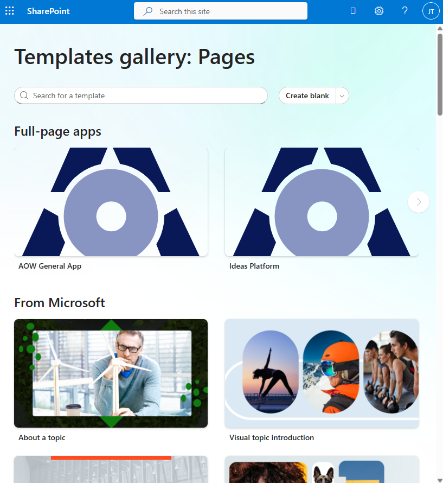Click the scrollbar down arrow
443x483 pixels.
coord(440,480)
